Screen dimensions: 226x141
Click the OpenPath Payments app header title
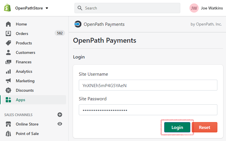point(104,24)
